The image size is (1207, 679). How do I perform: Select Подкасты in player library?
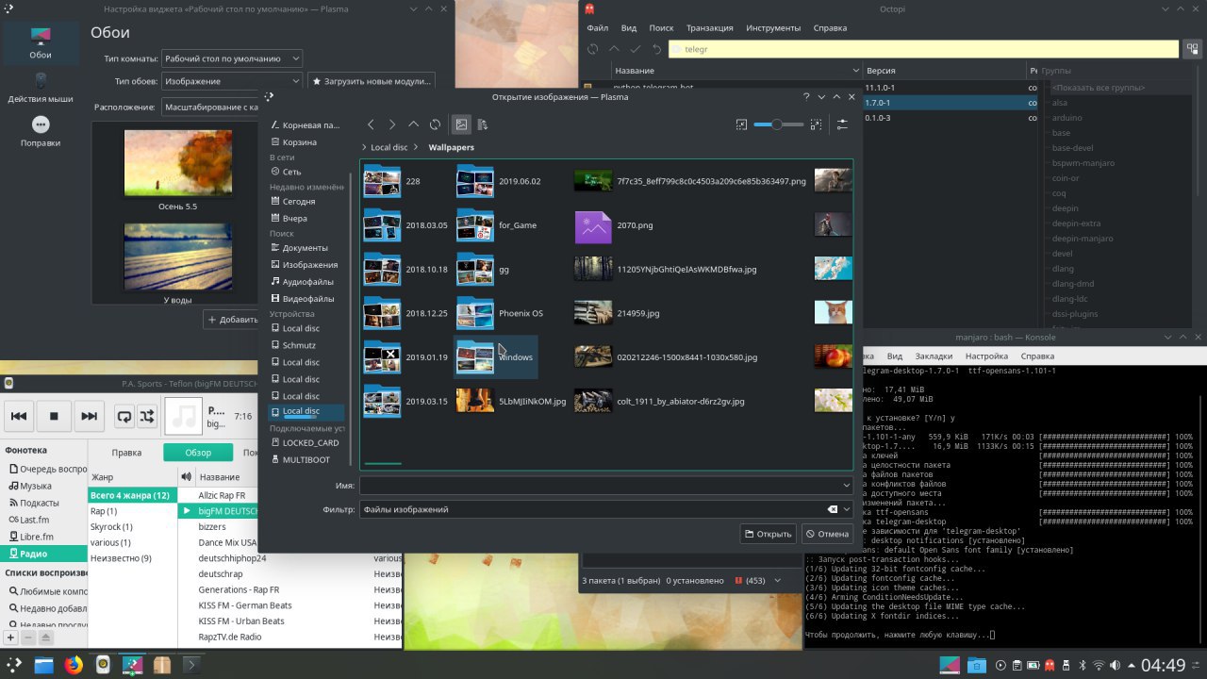[x=39, y=503]
